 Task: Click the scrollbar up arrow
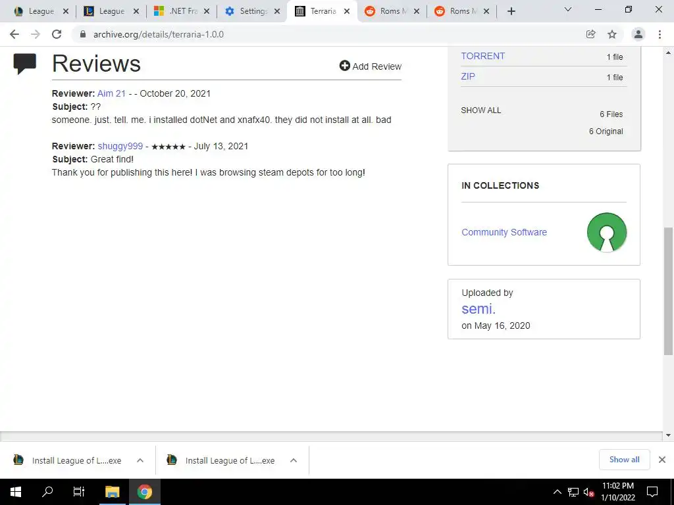coord(668,53)
